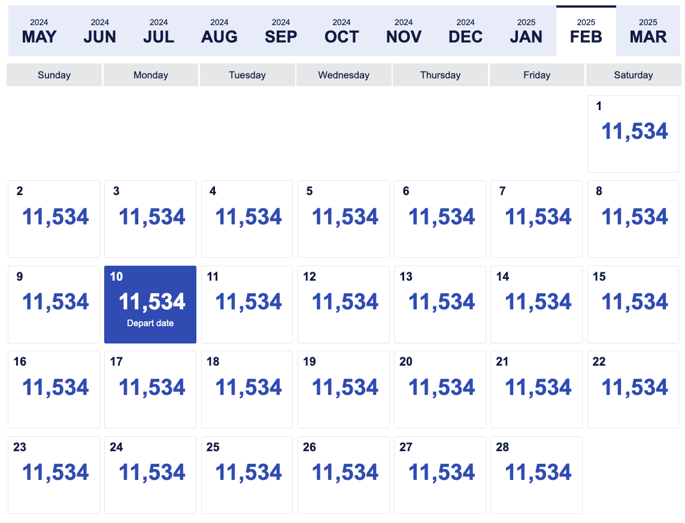
Task: Click the active FEB 2025 tab
Action: (x=586, y=31)
